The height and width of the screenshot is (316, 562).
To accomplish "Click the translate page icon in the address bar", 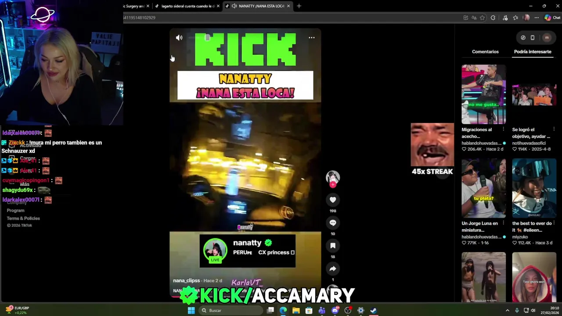I will point(474,18).
